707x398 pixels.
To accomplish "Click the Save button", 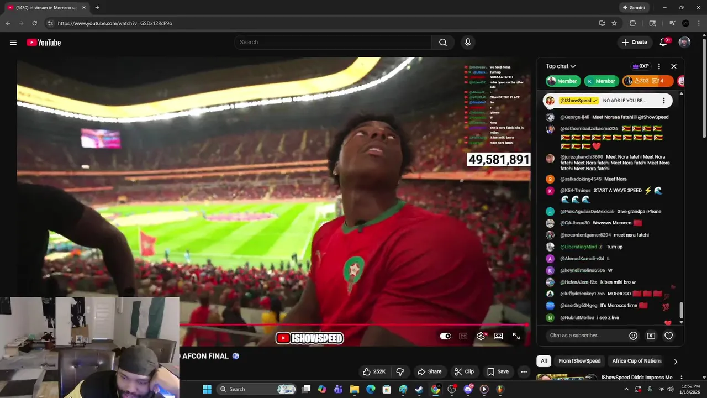I will (x=498, y=371).
